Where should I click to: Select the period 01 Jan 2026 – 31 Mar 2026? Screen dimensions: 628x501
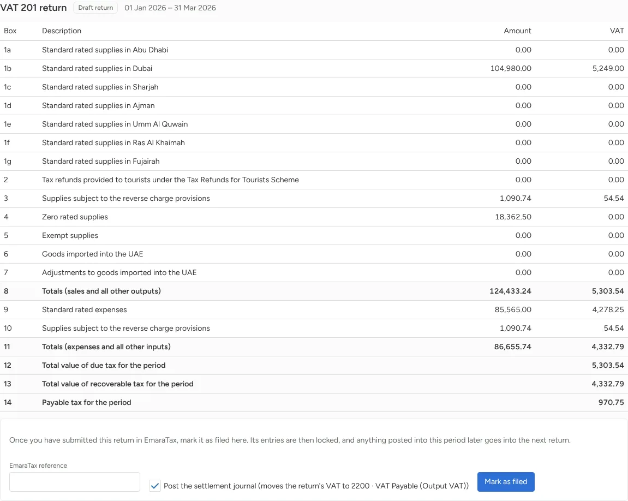170,8
